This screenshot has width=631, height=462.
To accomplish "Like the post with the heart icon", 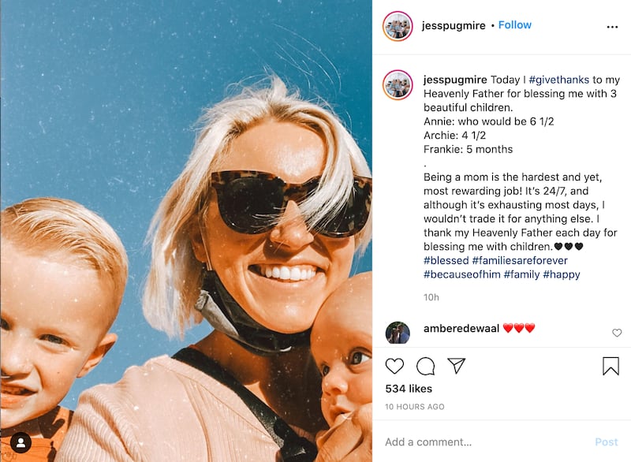I will [x=394, y=366].
